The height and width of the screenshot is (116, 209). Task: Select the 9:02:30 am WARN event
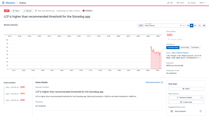click(15, 94)
